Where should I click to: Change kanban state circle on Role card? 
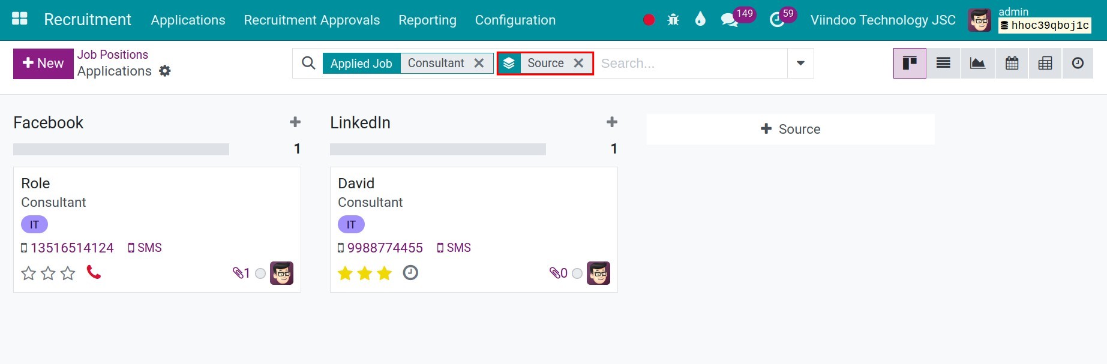(260, 273)
